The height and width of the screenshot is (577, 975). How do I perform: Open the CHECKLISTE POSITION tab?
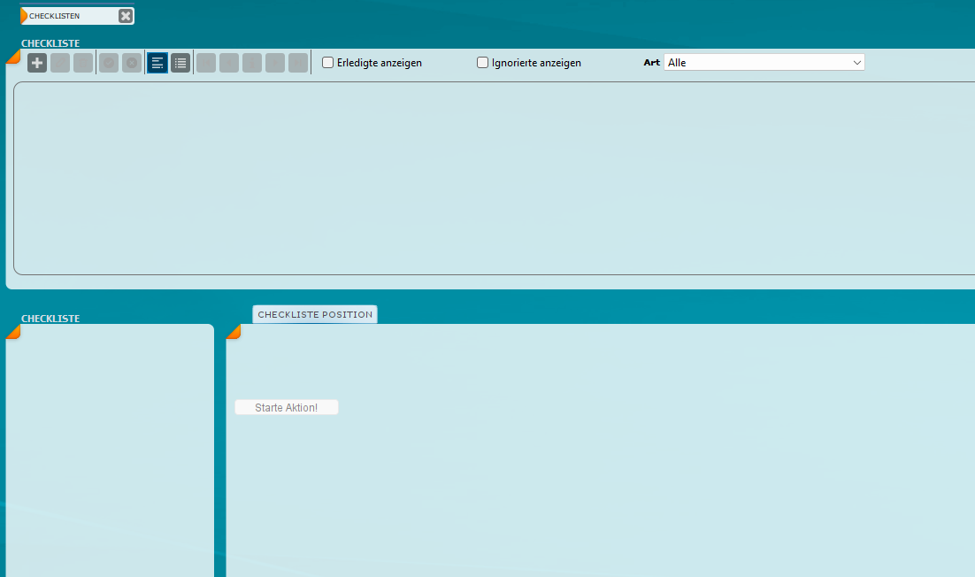click(x=315, y=315)
